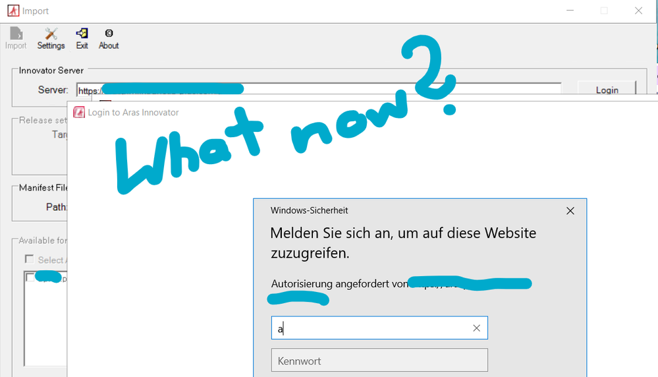Image resolution: width=658 pixels, height=377 pixels.
Task: Click the Login to Aras Innovator dialog icon
Action: 79,112
